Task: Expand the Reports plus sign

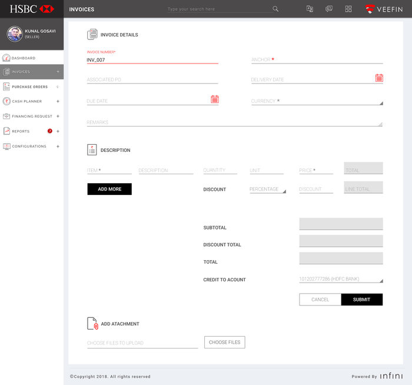Action: (x=58, y=131)
